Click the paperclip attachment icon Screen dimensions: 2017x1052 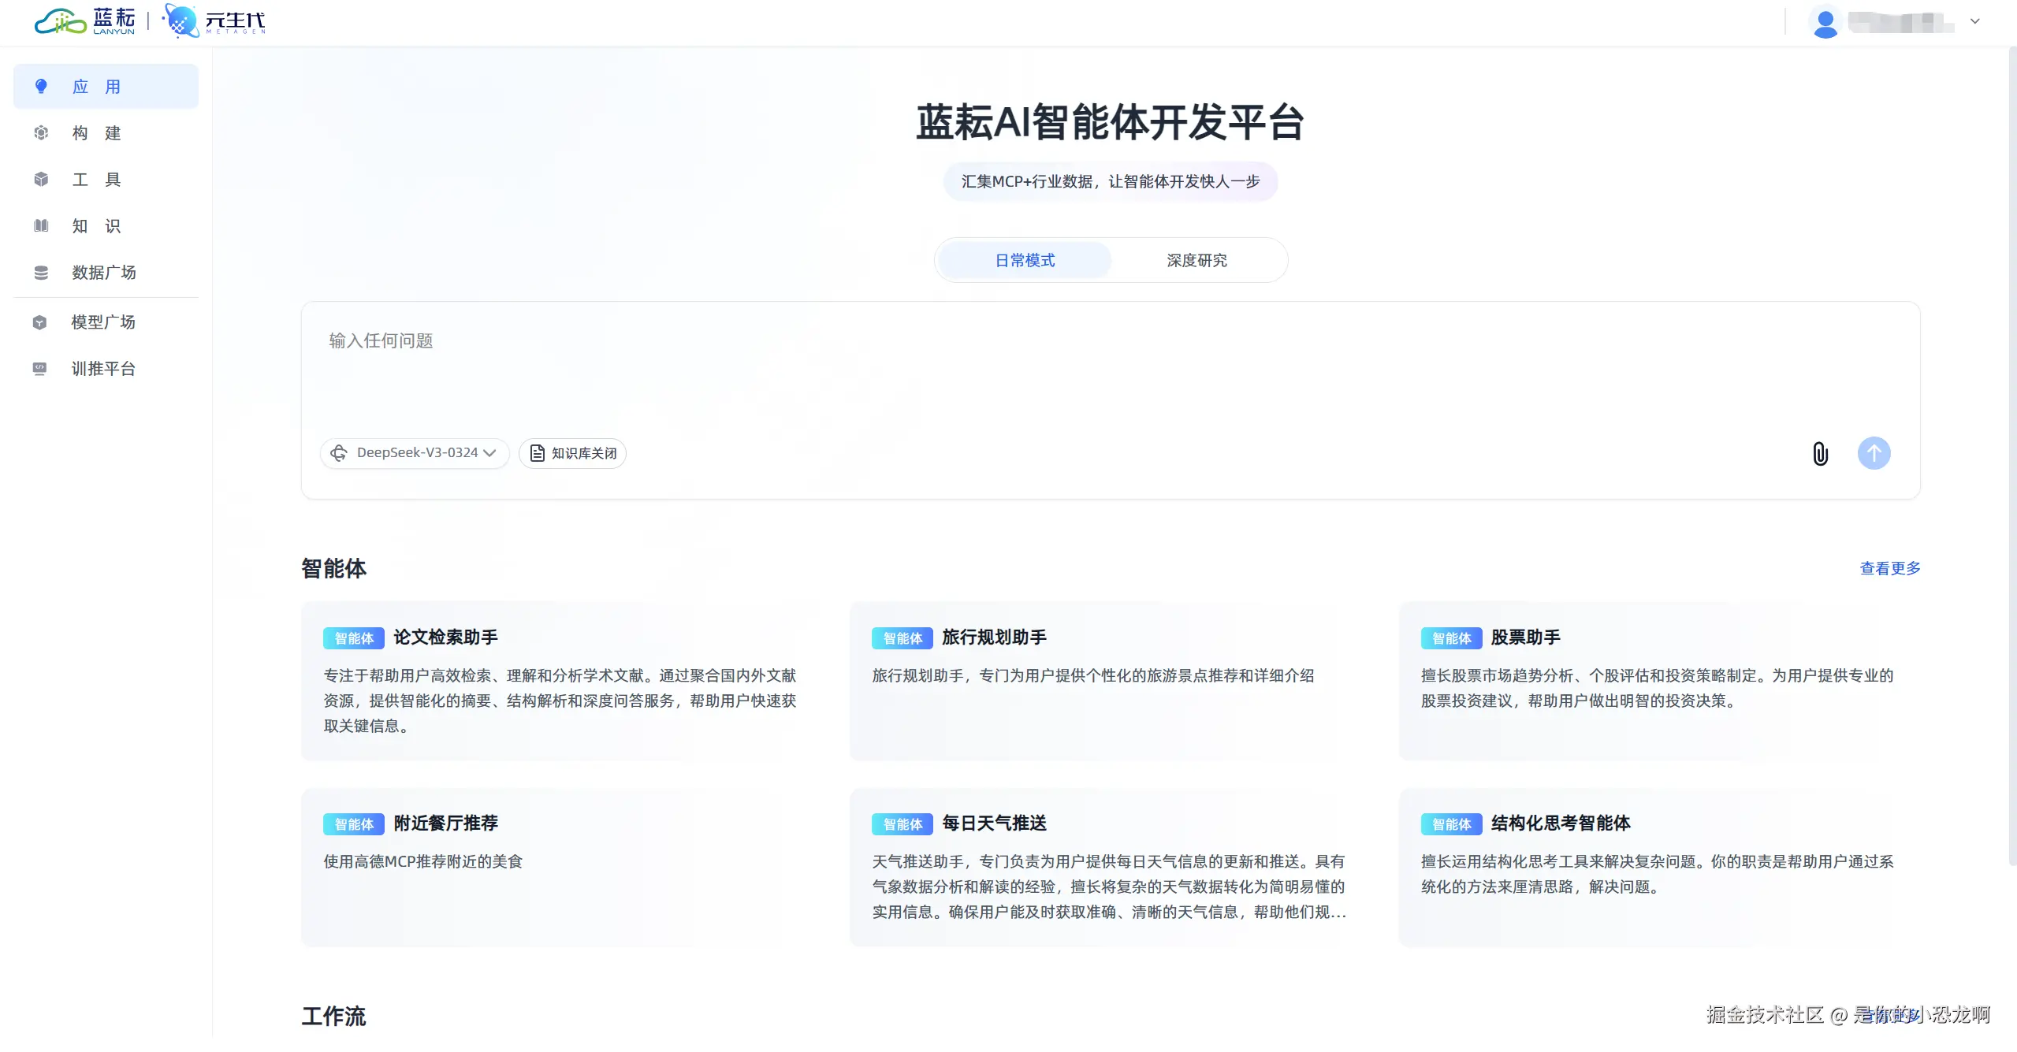tap(1820, 453)
